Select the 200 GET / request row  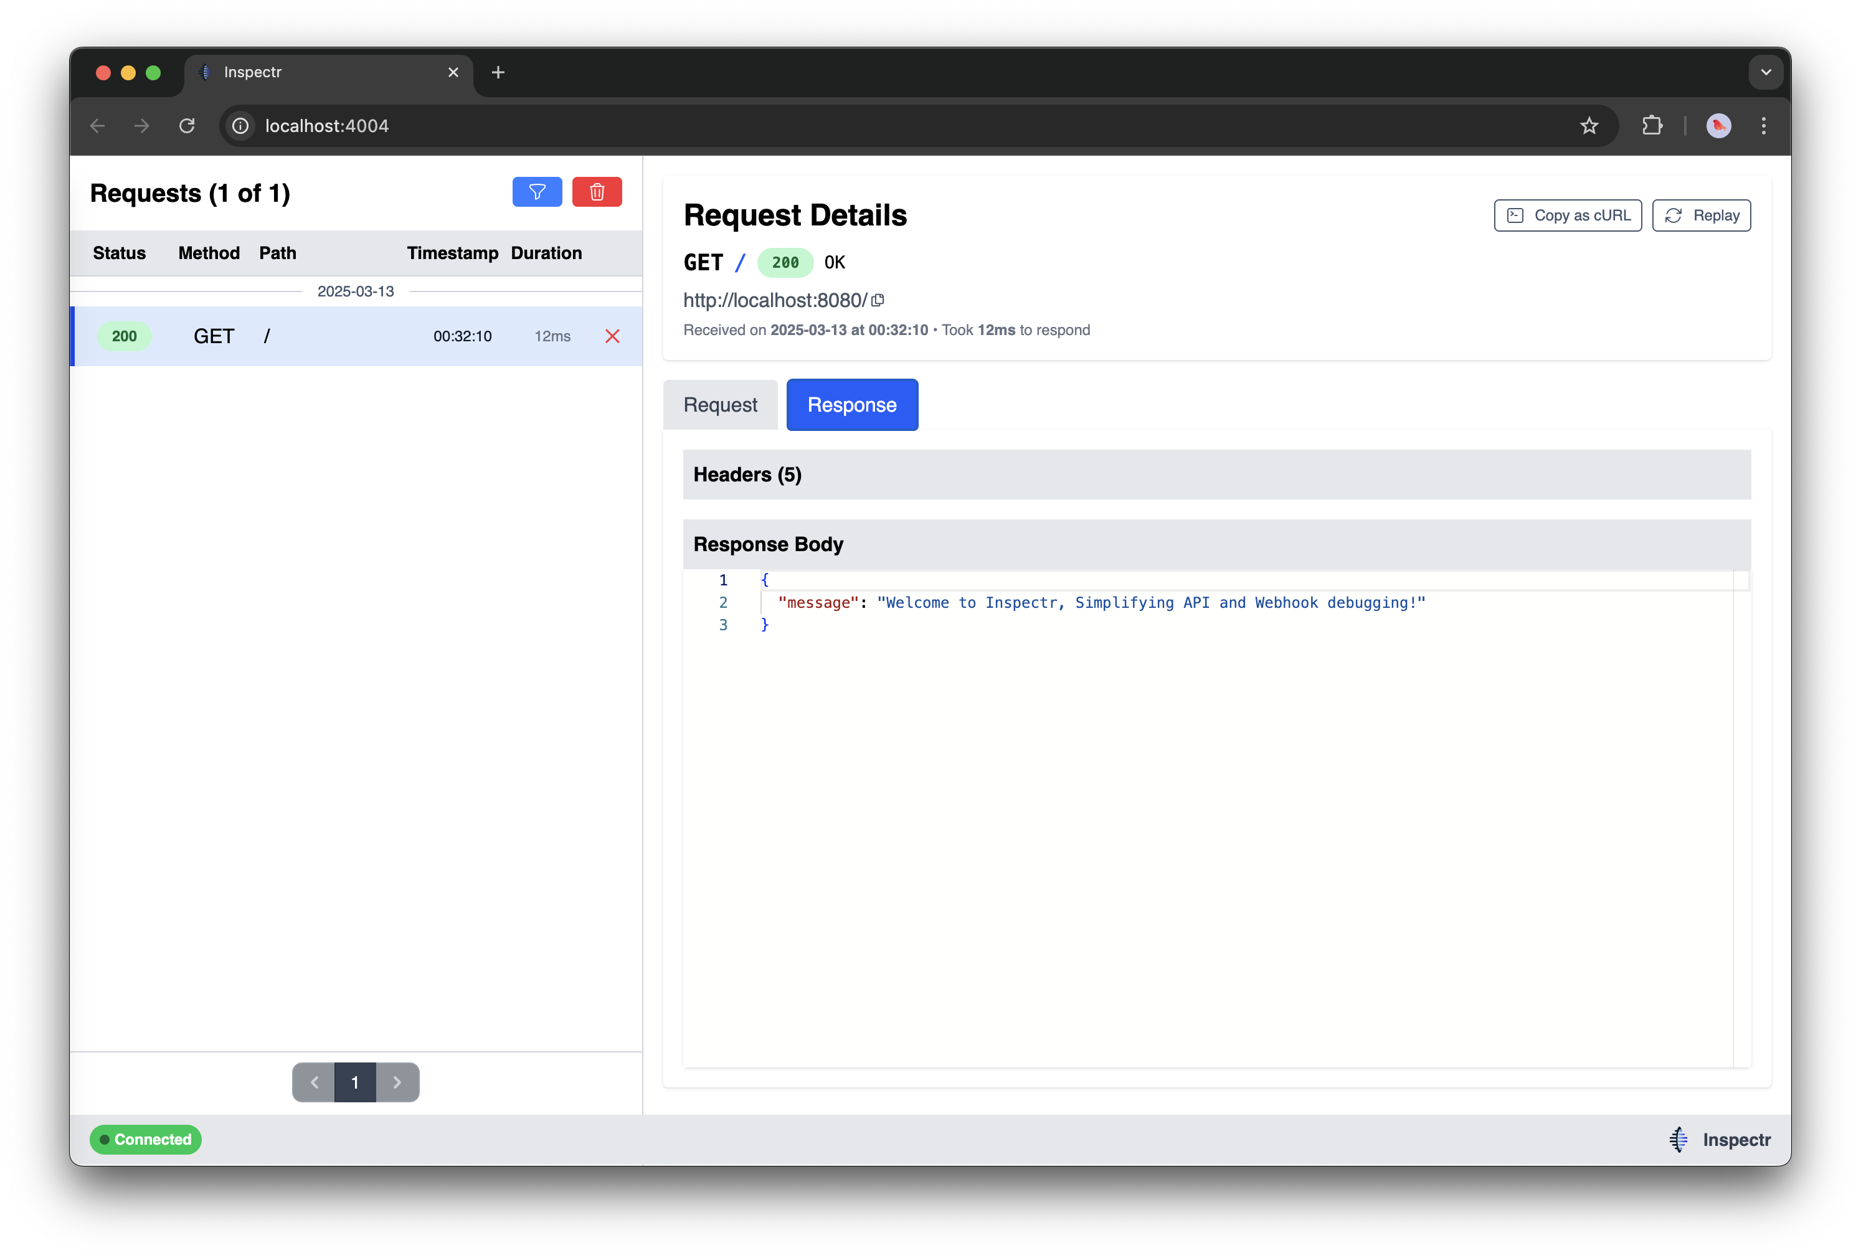click(356, 336)
